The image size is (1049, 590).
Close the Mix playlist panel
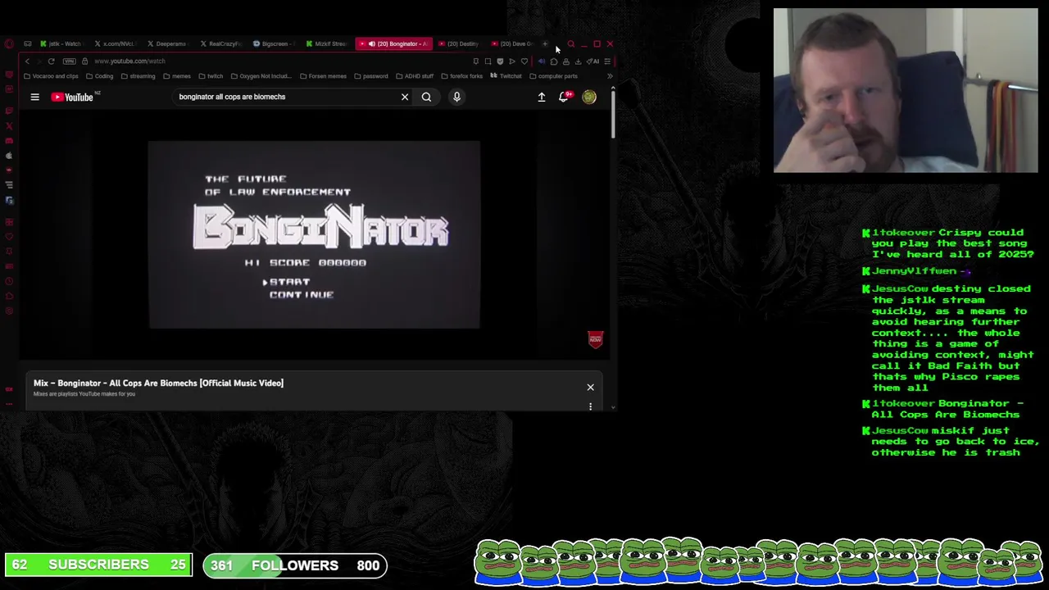click(590, 387)
